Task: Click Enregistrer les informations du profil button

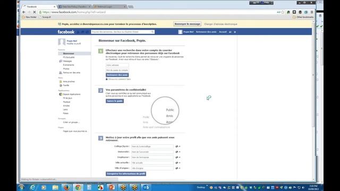Action: 126,173
